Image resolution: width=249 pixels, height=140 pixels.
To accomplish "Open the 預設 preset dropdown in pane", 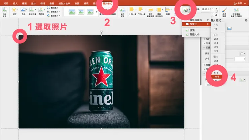I will coord(243,54).
